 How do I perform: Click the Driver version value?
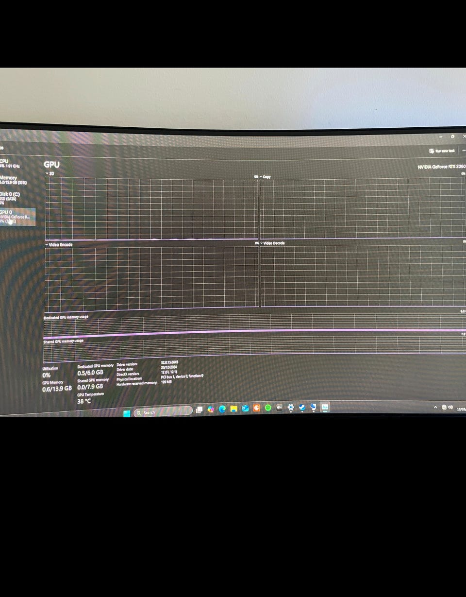169,362
